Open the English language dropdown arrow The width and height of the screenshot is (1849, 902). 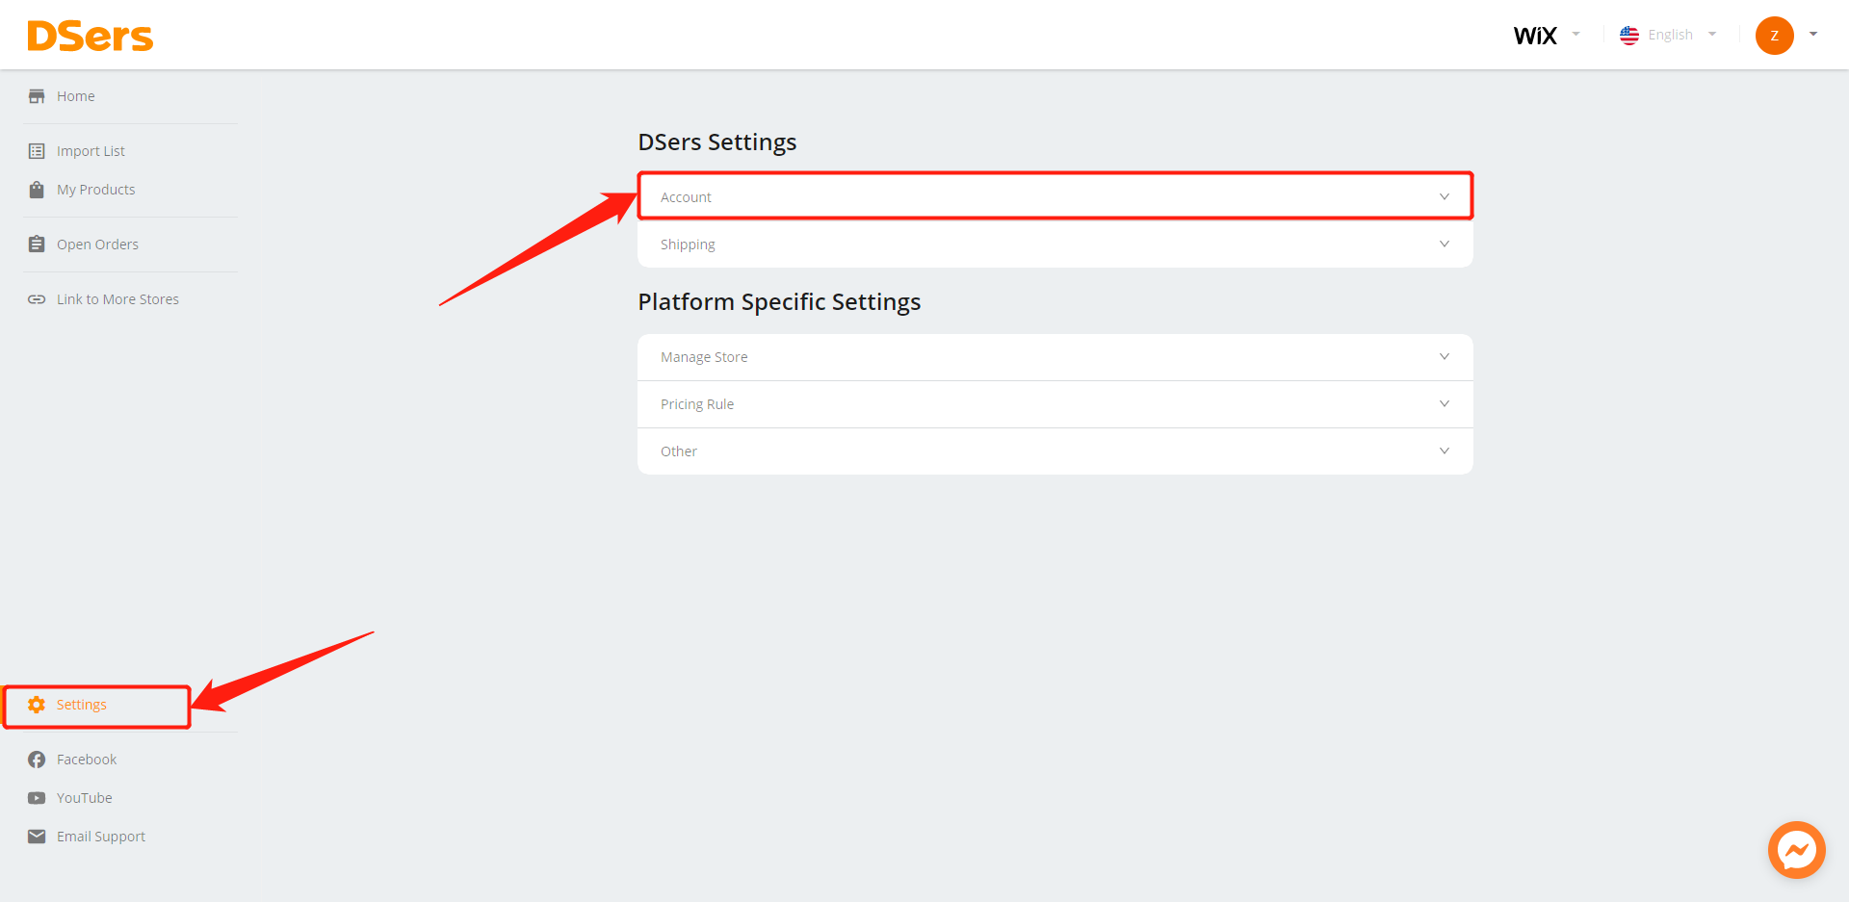tap(1712, 35)
